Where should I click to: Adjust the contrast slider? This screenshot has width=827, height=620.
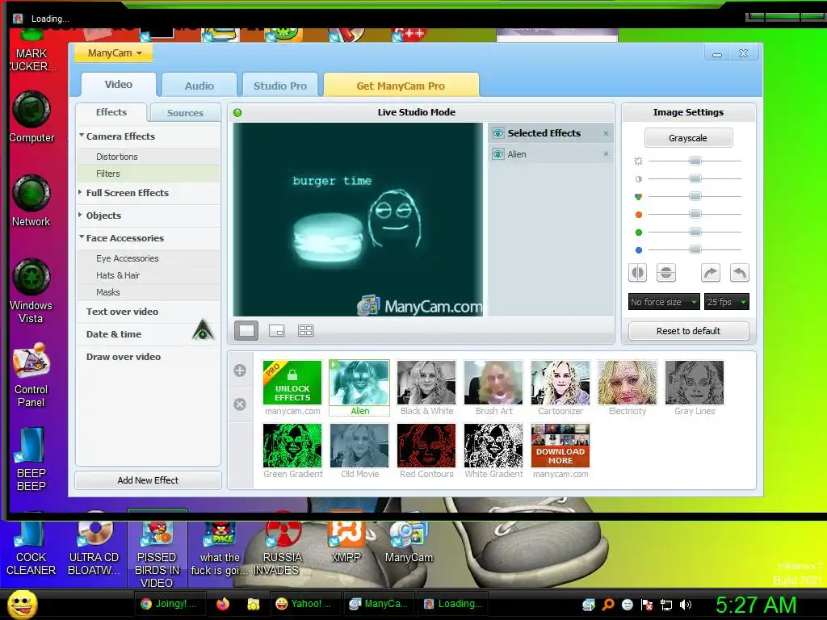coord(695,178)
